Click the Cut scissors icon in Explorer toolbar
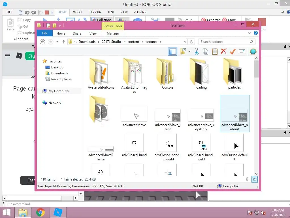 [x=197, y=51]
